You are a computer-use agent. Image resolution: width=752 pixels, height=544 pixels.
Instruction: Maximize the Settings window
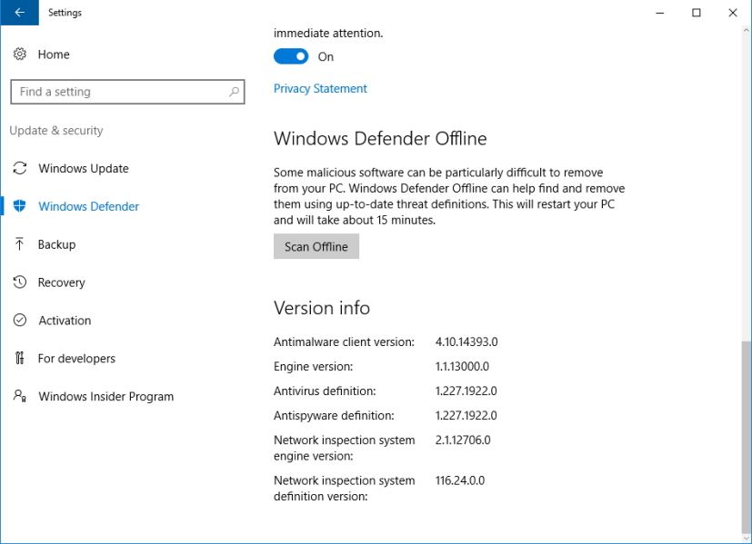click(x=697, y=13)
